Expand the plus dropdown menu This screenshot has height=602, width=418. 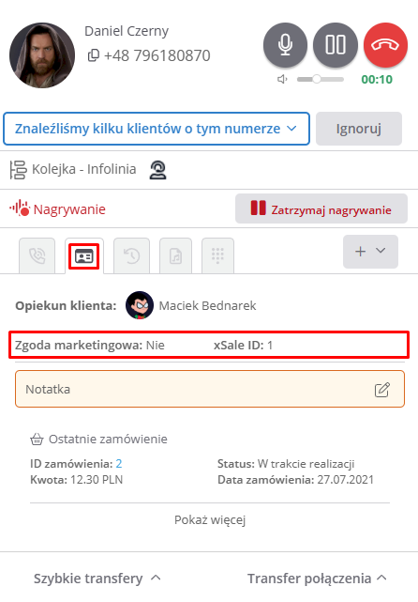(x=370, y=252)
